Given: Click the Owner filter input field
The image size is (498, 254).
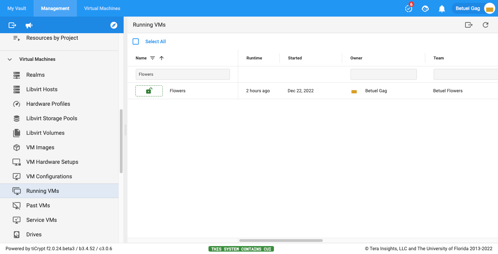Looking at the screenshot, I should point(383,74).
